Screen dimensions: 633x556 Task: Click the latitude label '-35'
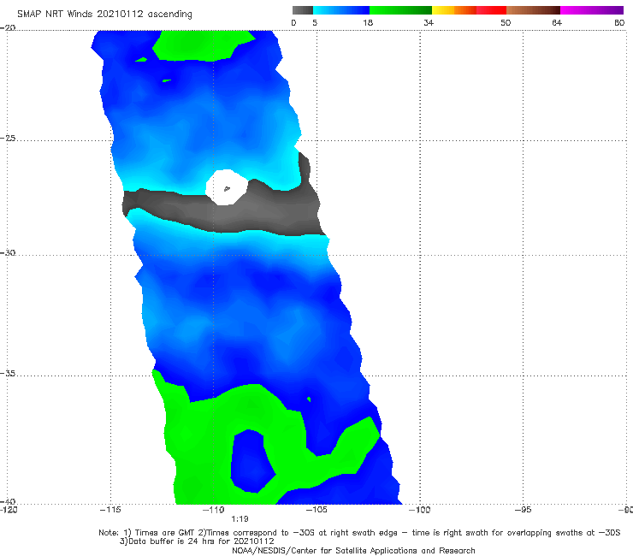click(8, 374)
